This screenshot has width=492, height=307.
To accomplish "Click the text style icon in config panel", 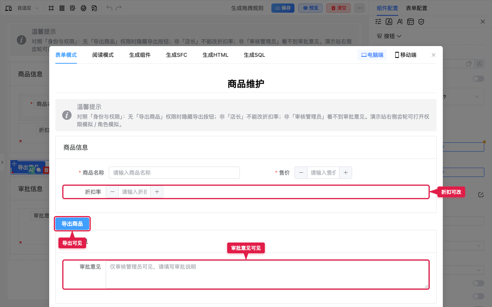I will 400,22.
